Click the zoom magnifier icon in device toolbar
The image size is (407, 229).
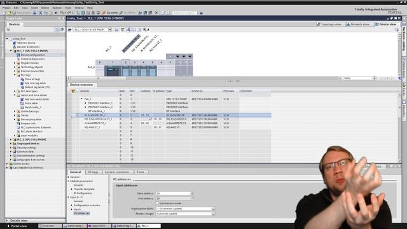point(145,30)
